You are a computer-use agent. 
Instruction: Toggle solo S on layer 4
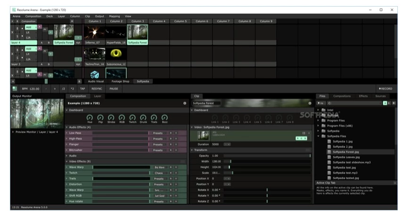tap(17, 36)
